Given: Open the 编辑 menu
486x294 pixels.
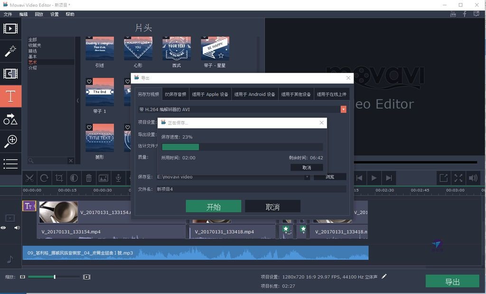Looking at the screenshot, I should 23,14.
